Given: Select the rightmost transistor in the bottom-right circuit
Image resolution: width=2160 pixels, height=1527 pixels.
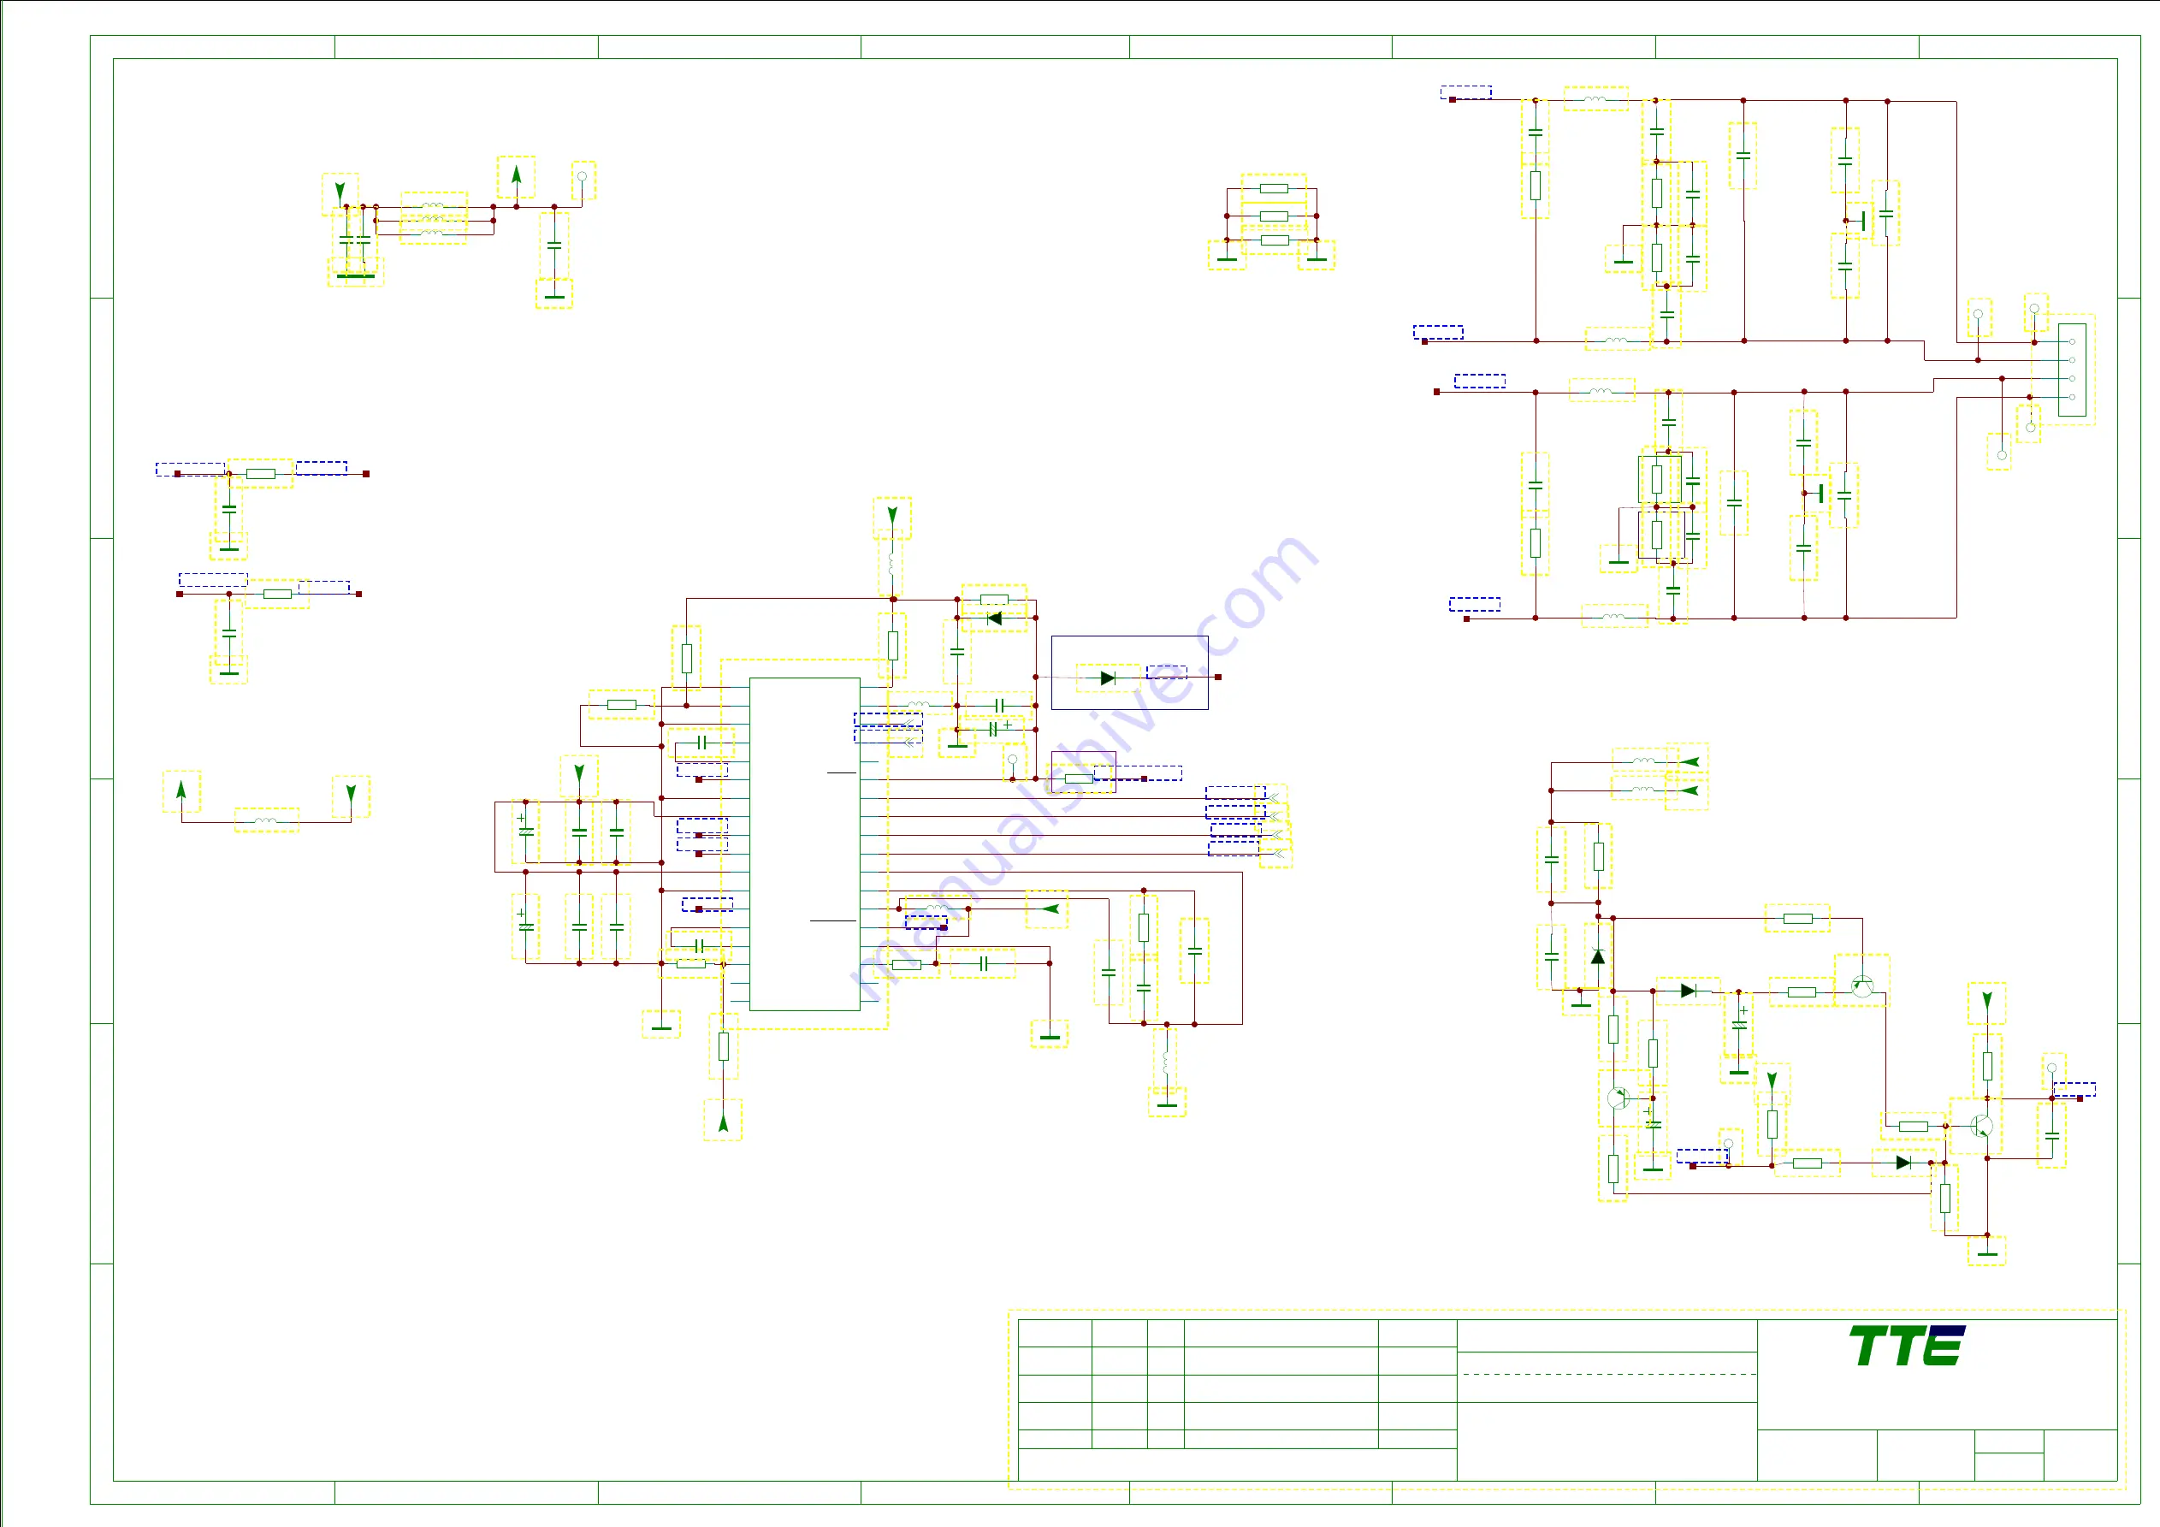Looking at the screenshot, I should coord(1981,1126).
